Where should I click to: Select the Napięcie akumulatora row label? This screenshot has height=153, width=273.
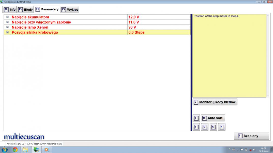(31, 17)
